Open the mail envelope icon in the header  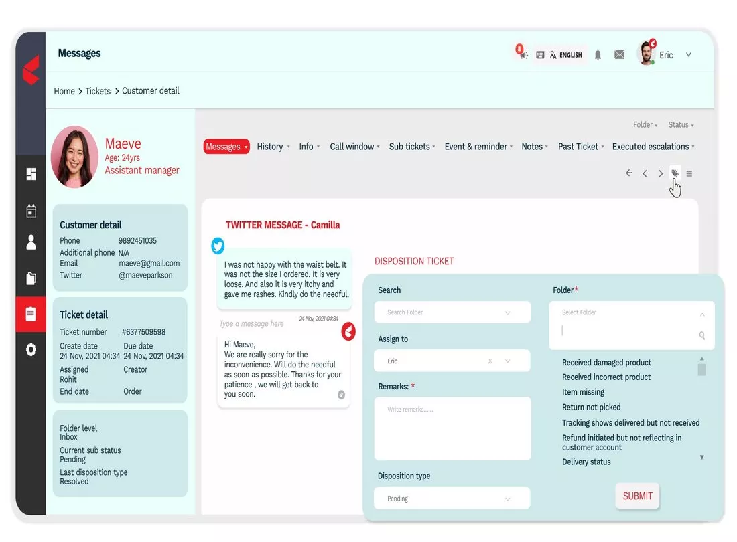pos(619,54)
